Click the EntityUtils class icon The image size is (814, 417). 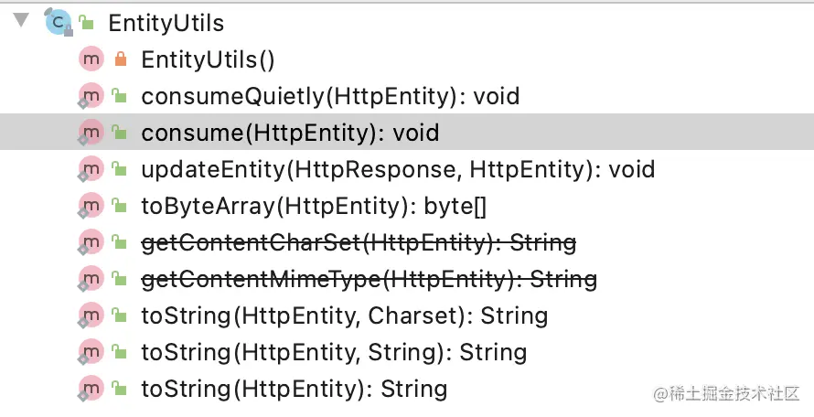[59, 22]
